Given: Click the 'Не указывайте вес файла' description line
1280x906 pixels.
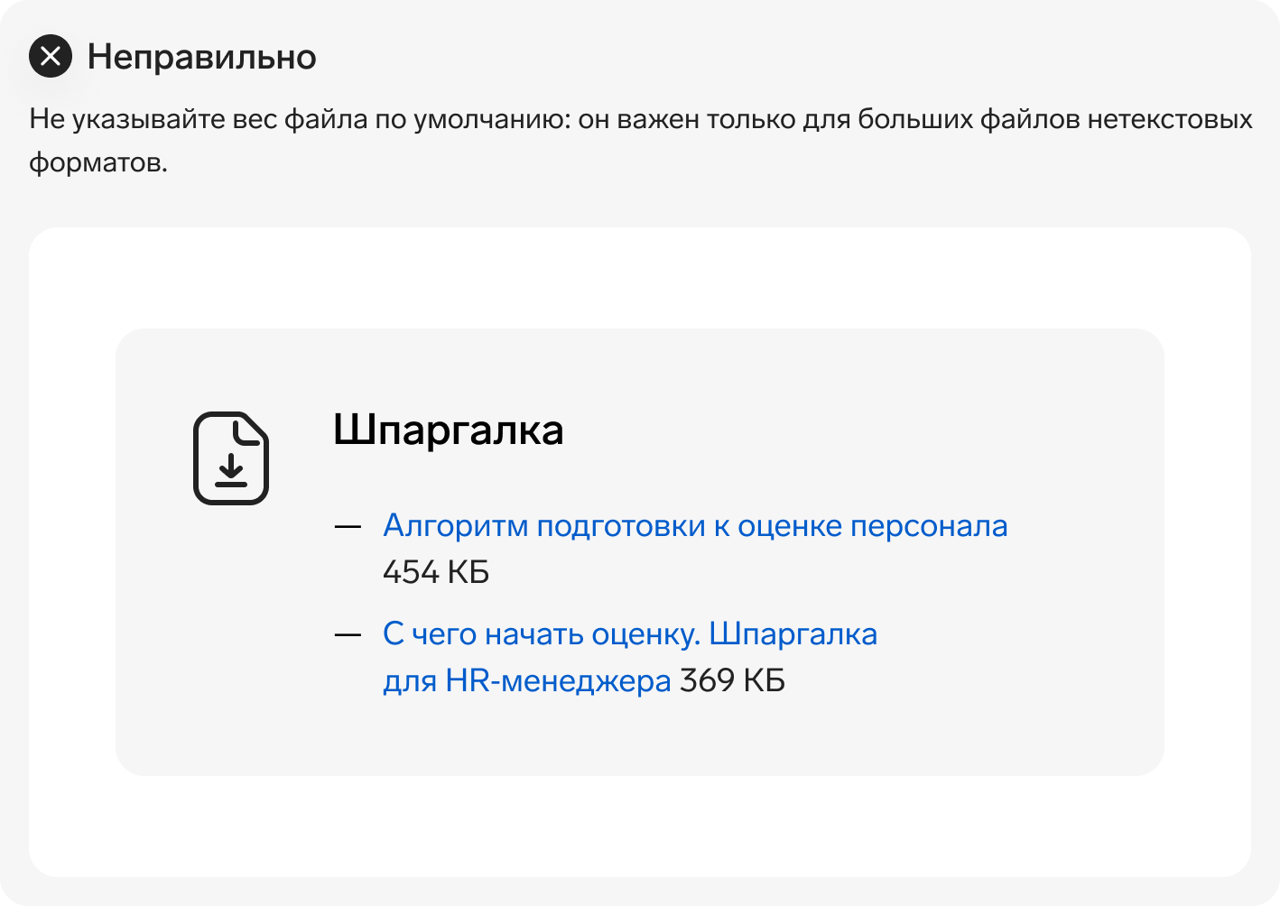Looking at the screenshot, I should (641, 119).
